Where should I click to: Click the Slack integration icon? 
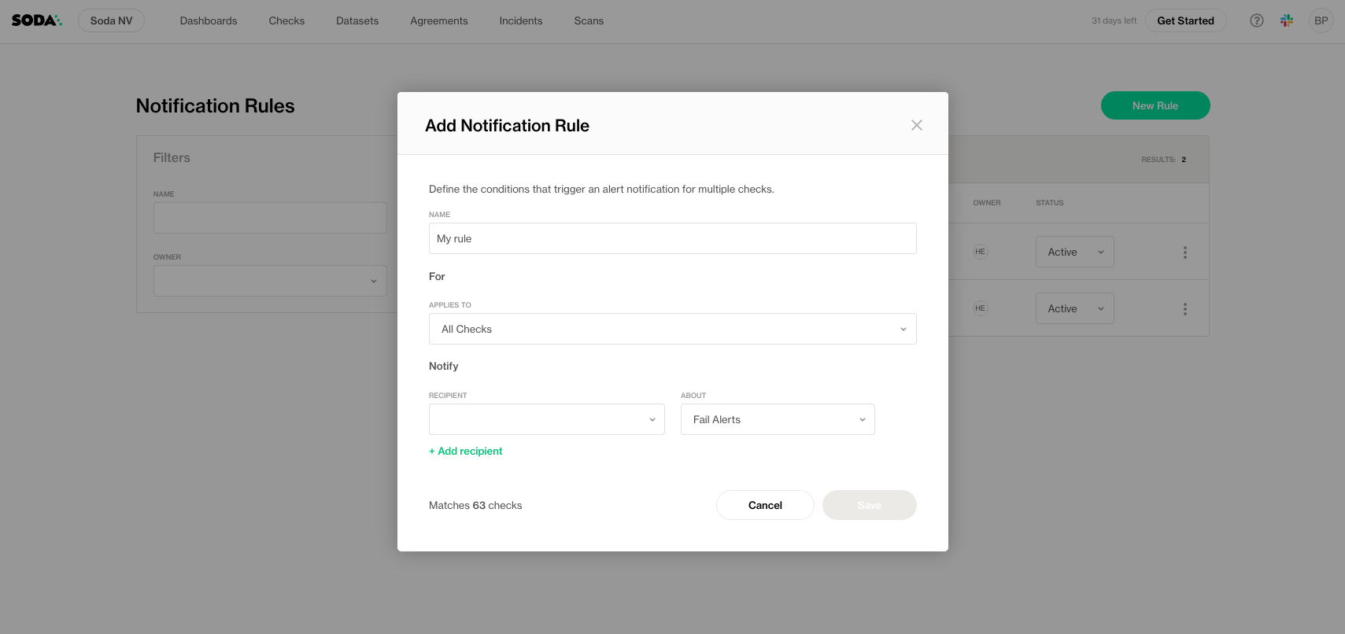(x=1287, y=20)
